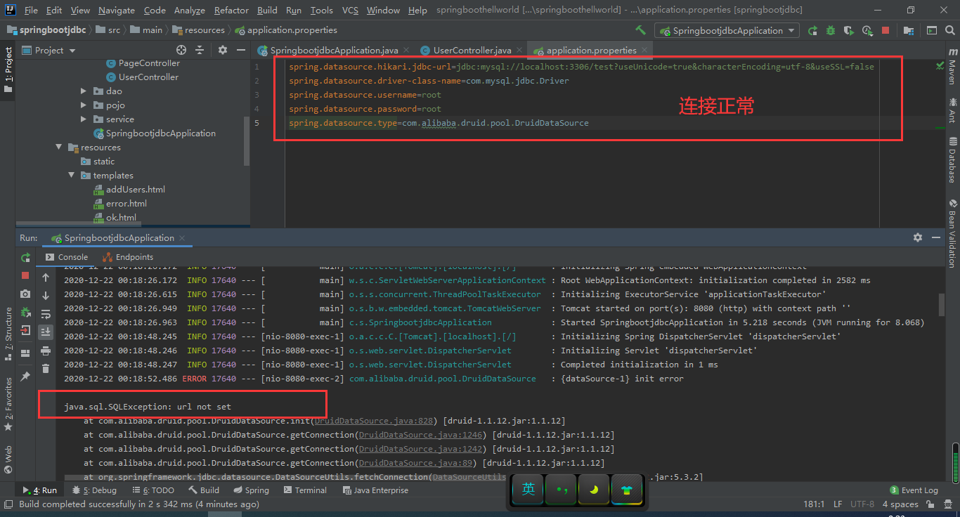Toggle soft-wrap in console
Viewport: 960px width, 517px height.
pyautogui.click(x=46, y=314)
